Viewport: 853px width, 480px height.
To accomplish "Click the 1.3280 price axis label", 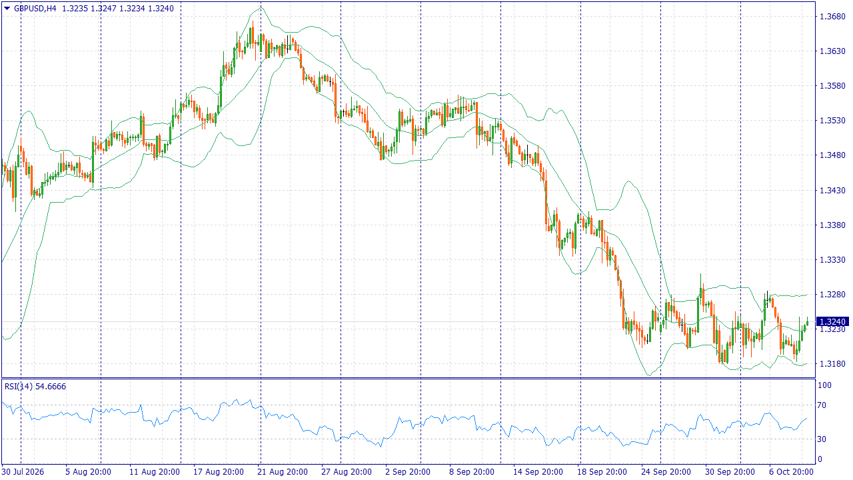I will [832, 294].
